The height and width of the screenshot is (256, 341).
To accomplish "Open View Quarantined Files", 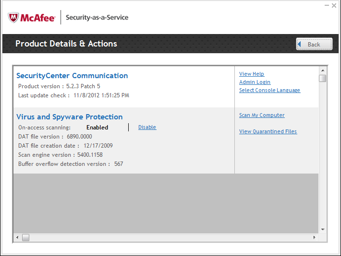I will 268,131.
